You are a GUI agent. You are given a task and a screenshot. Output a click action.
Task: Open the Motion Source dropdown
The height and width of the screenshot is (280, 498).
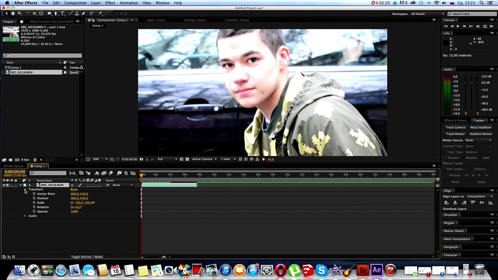pyautogui.click(x=478, y=140)
